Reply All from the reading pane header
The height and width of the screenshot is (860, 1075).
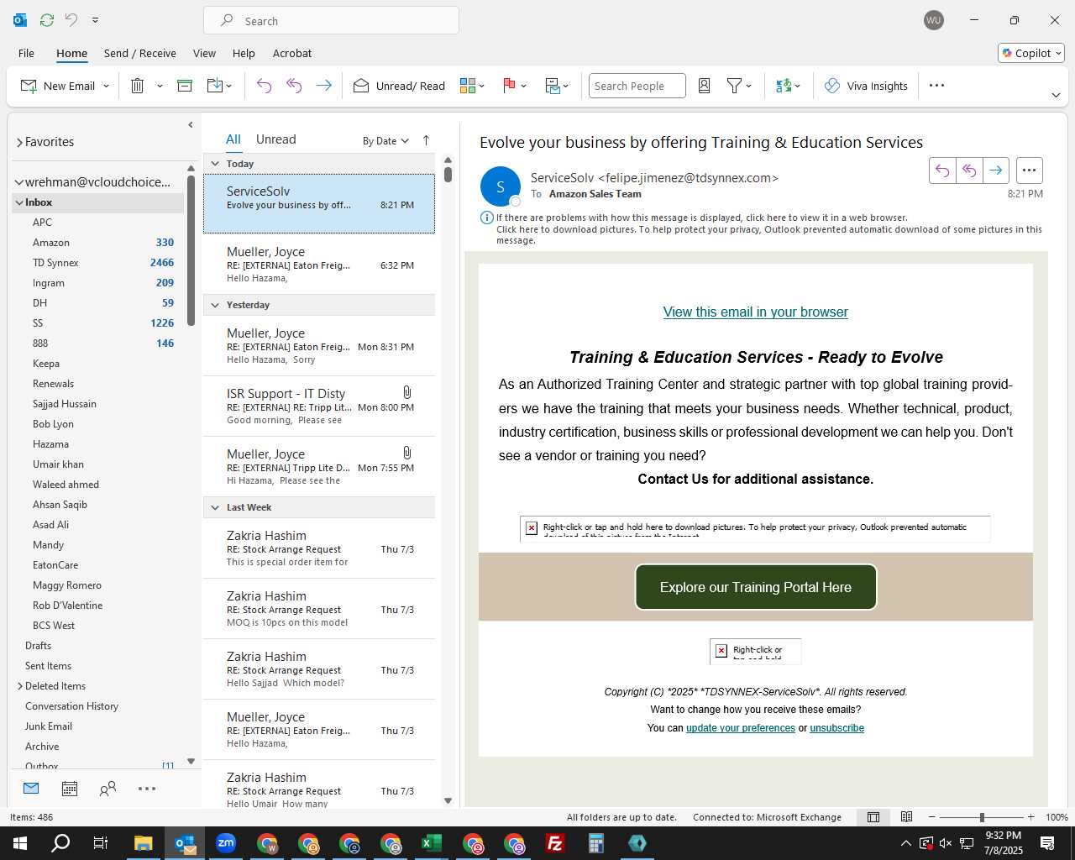click(x=969, y=170)
